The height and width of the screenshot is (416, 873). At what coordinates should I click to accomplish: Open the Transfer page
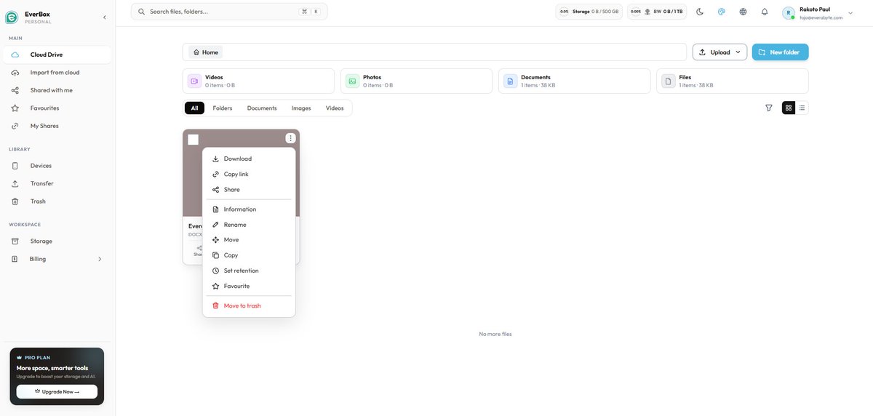57,183
